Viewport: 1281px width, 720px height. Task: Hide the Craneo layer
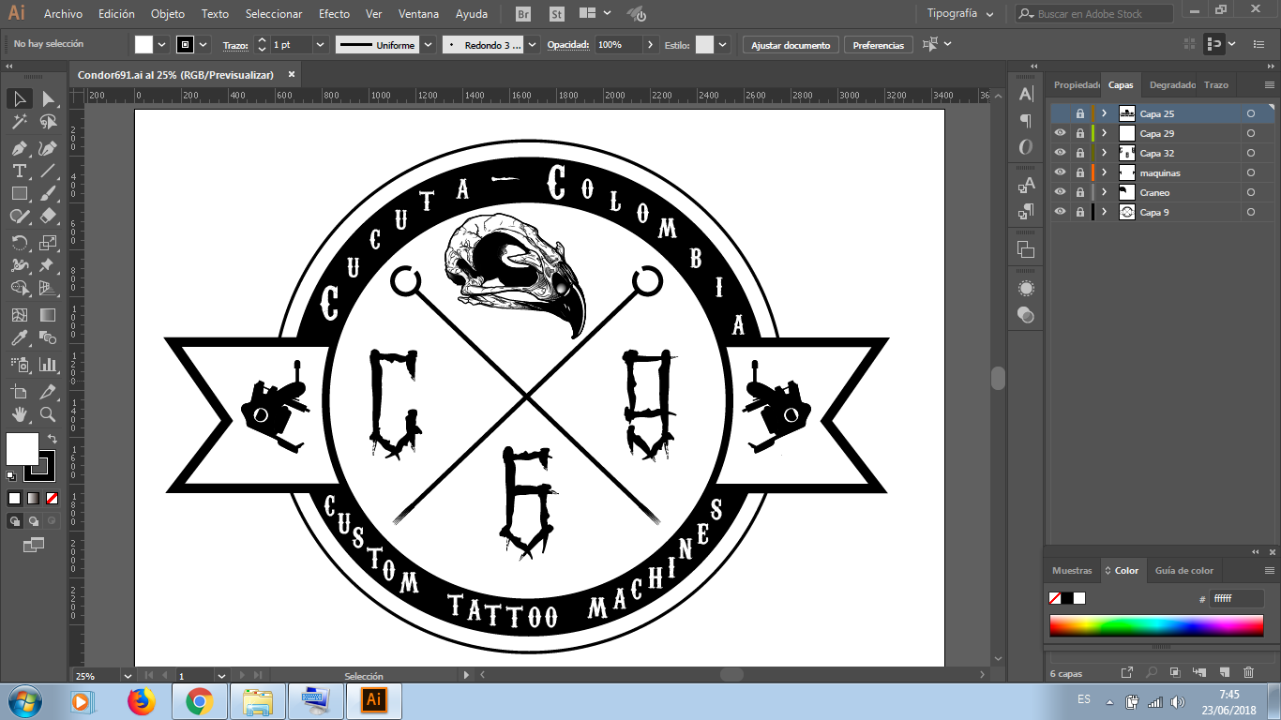tap(1060, 192)
